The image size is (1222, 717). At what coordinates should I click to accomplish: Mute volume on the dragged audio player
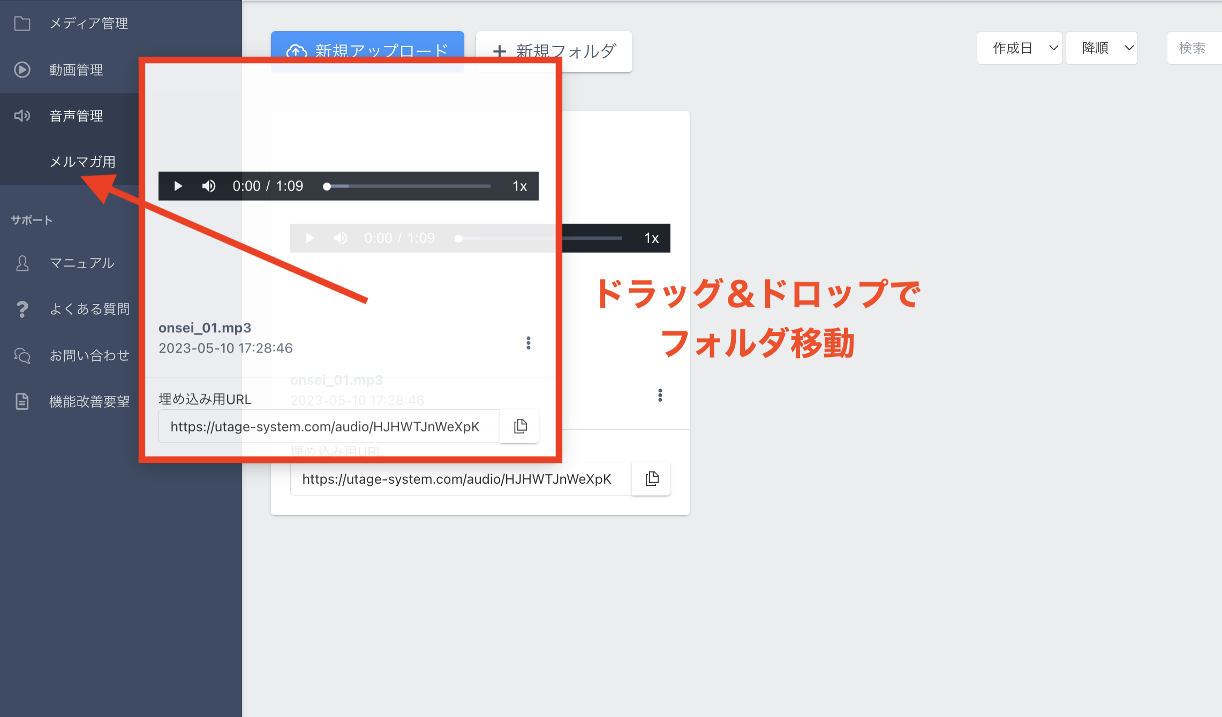click(208, 186)
